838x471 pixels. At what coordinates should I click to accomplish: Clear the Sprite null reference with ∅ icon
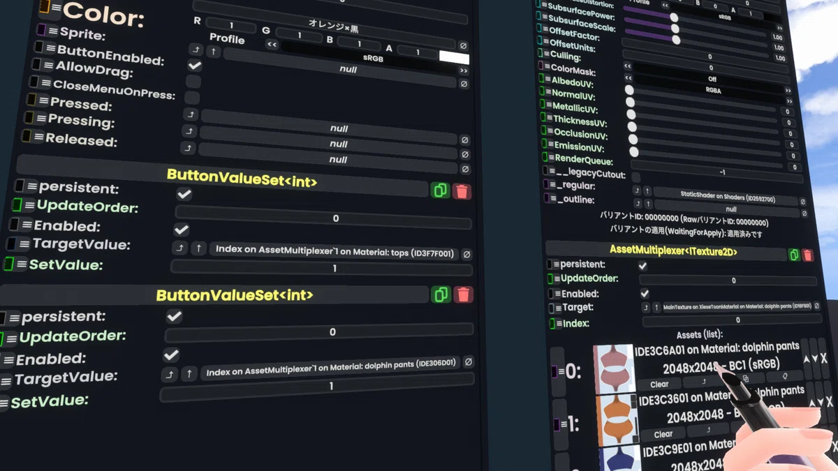click(463, 84)
